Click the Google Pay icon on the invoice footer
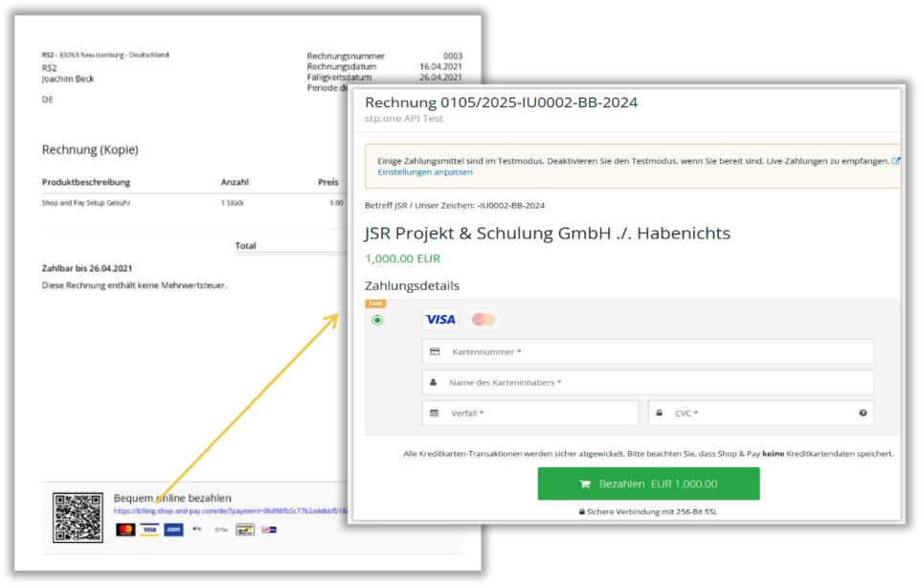The width and height of the screenshot is (922, 586). 221,530
